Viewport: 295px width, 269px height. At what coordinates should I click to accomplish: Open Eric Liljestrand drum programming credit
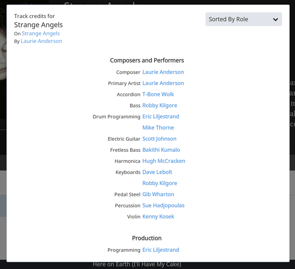click(x=161, y=116)
